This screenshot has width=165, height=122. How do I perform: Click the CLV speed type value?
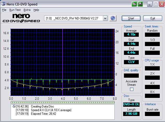pyautogui.click(x=131, y=62)
